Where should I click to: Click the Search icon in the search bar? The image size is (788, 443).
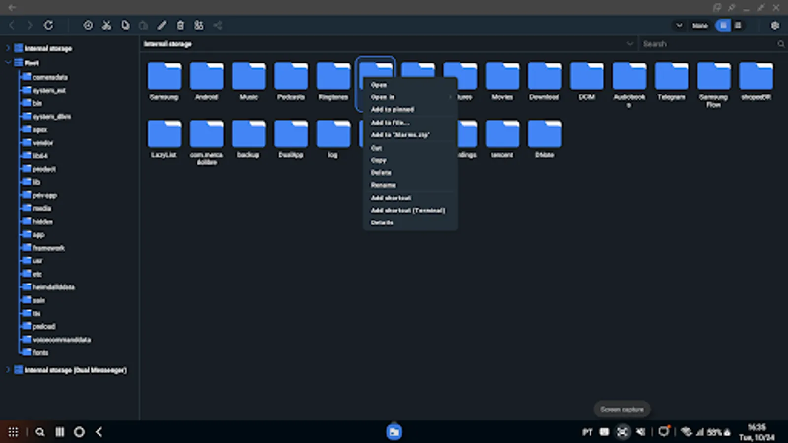pos(781,43)
